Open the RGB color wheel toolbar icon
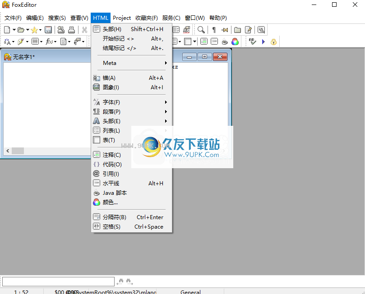This screenshot has height=294, width=365. click(x=235, y=41)
